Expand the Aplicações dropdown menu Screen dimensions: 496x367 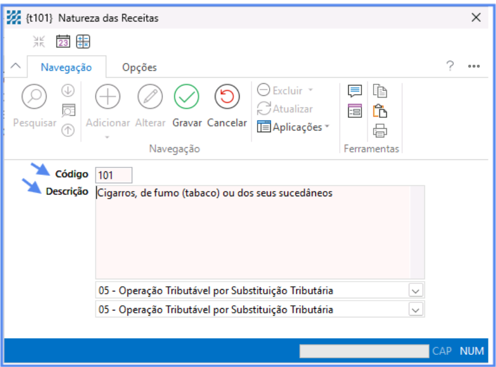click(x=293, y=127)
